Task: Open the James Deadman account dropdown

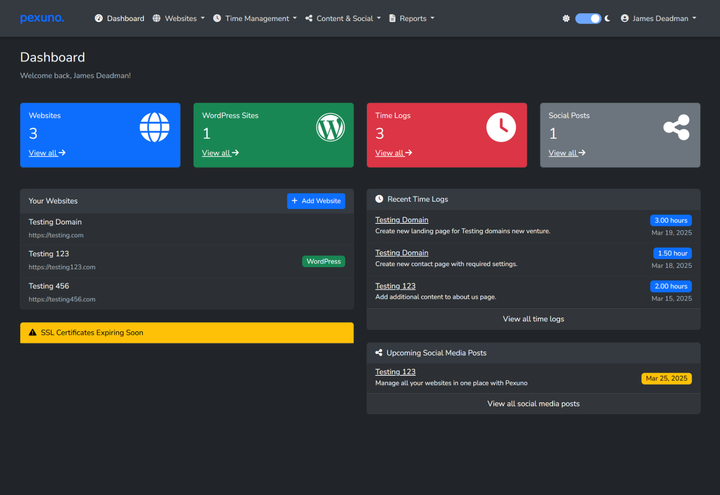Action: tap(659, 18)
